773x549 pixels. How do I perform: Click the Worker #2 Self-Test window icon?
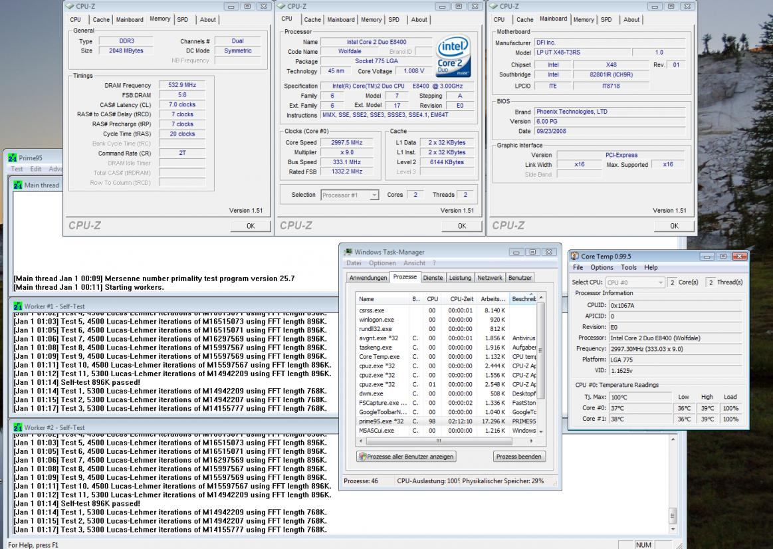18,427
